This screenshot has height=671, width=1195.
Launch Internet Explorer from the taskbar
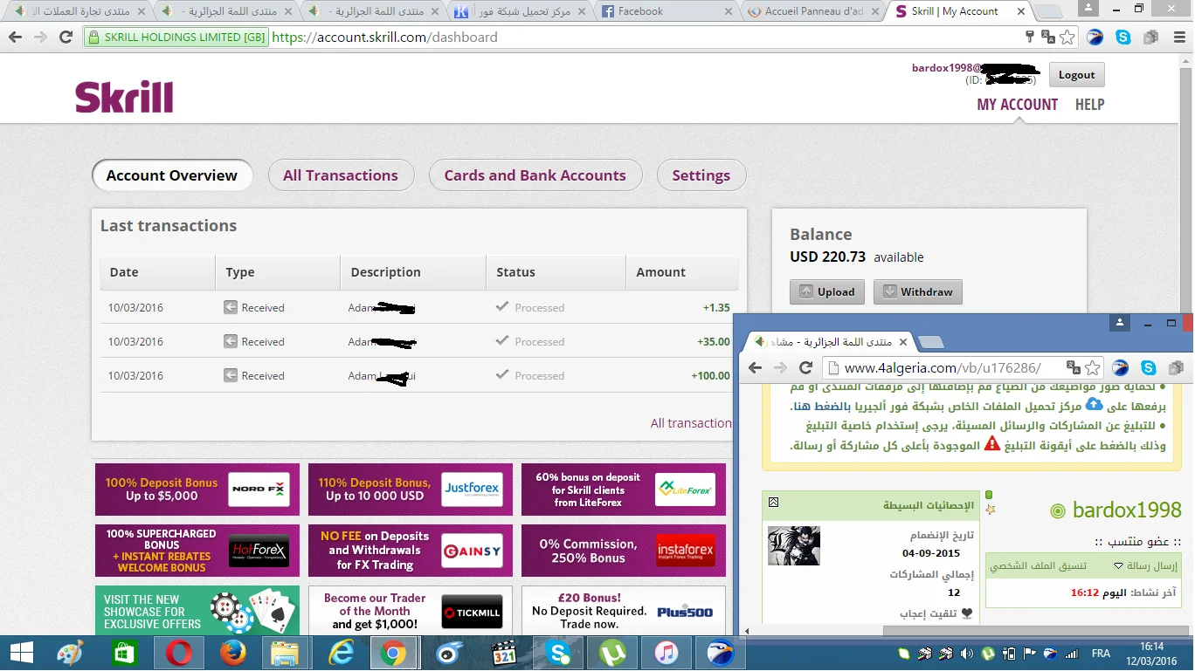coord(340,653)
